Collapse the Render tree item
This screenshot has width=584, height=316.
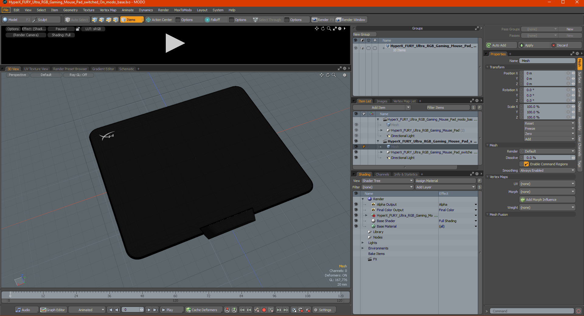pyautogui.click(x=363, y=199)
